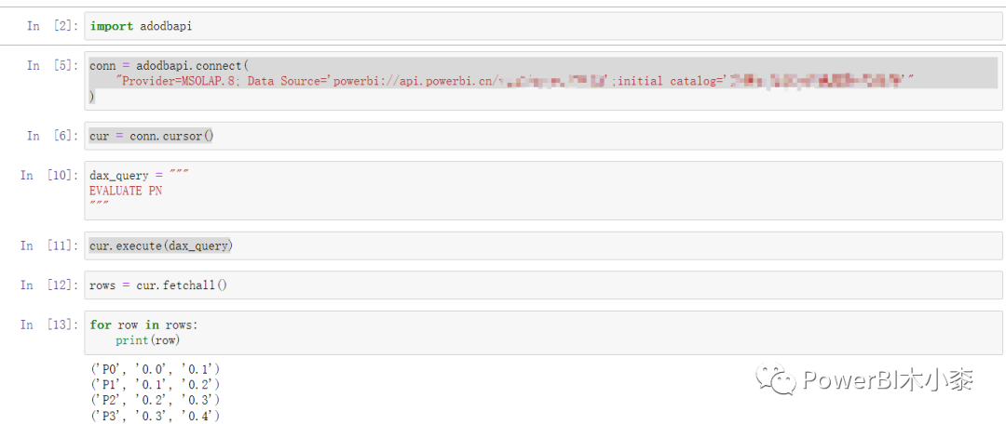The width and height of the screenshot is (1006, 424).
Task: Click the In [13] prompt label
Action: pyautogui.click(x=49, y=325)
